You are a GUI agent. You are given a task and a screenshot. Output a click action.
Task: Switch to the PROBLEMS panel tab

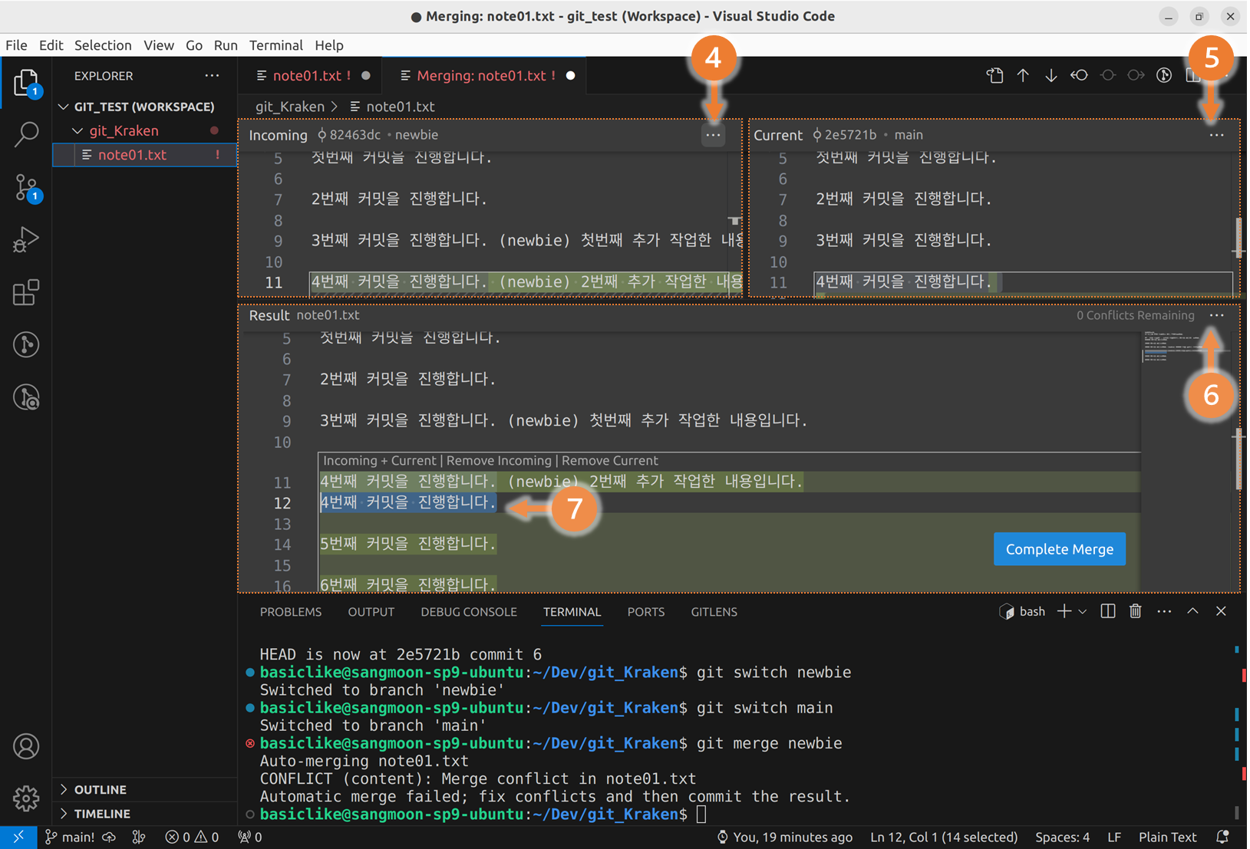[x=291, y=611]
